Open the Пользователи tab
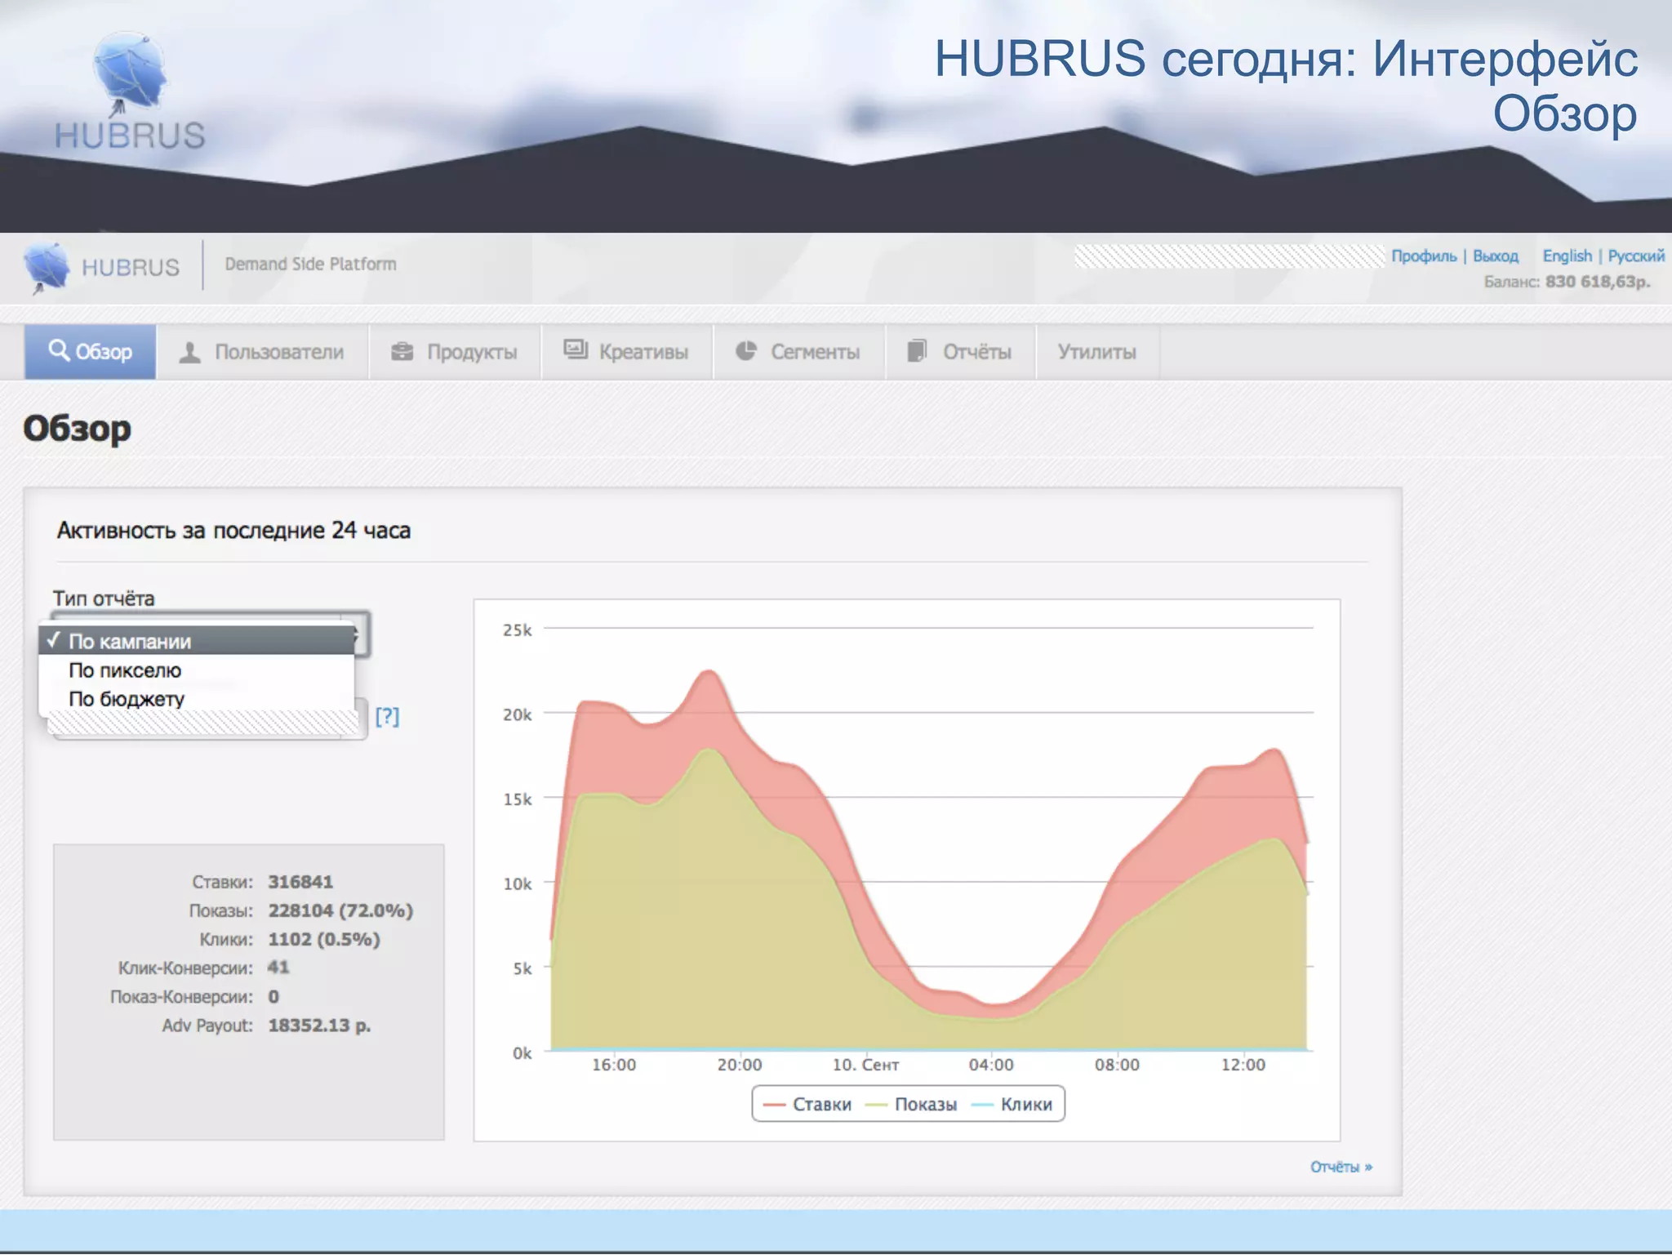 [x=262, y=352]
